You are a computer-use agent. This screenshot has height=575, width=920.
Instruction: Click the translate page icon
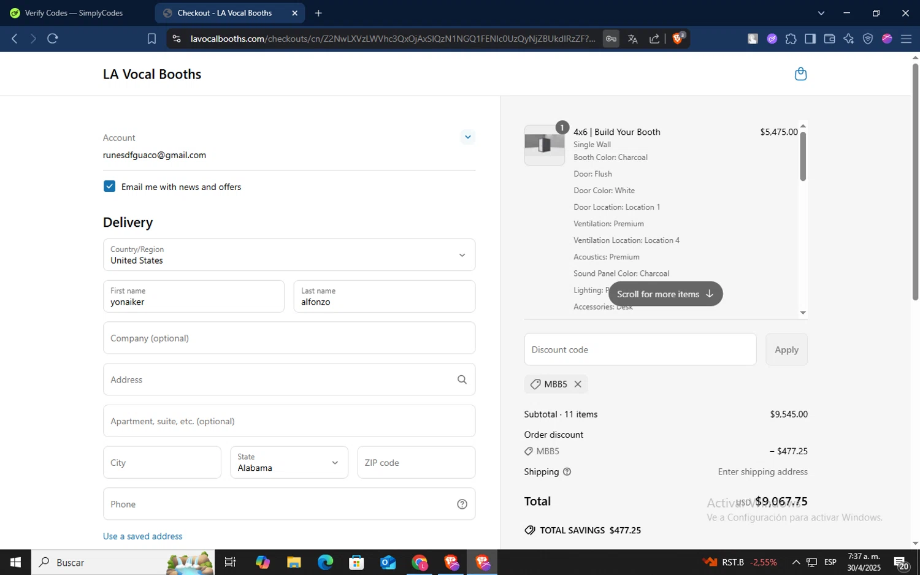click(633, 39)
